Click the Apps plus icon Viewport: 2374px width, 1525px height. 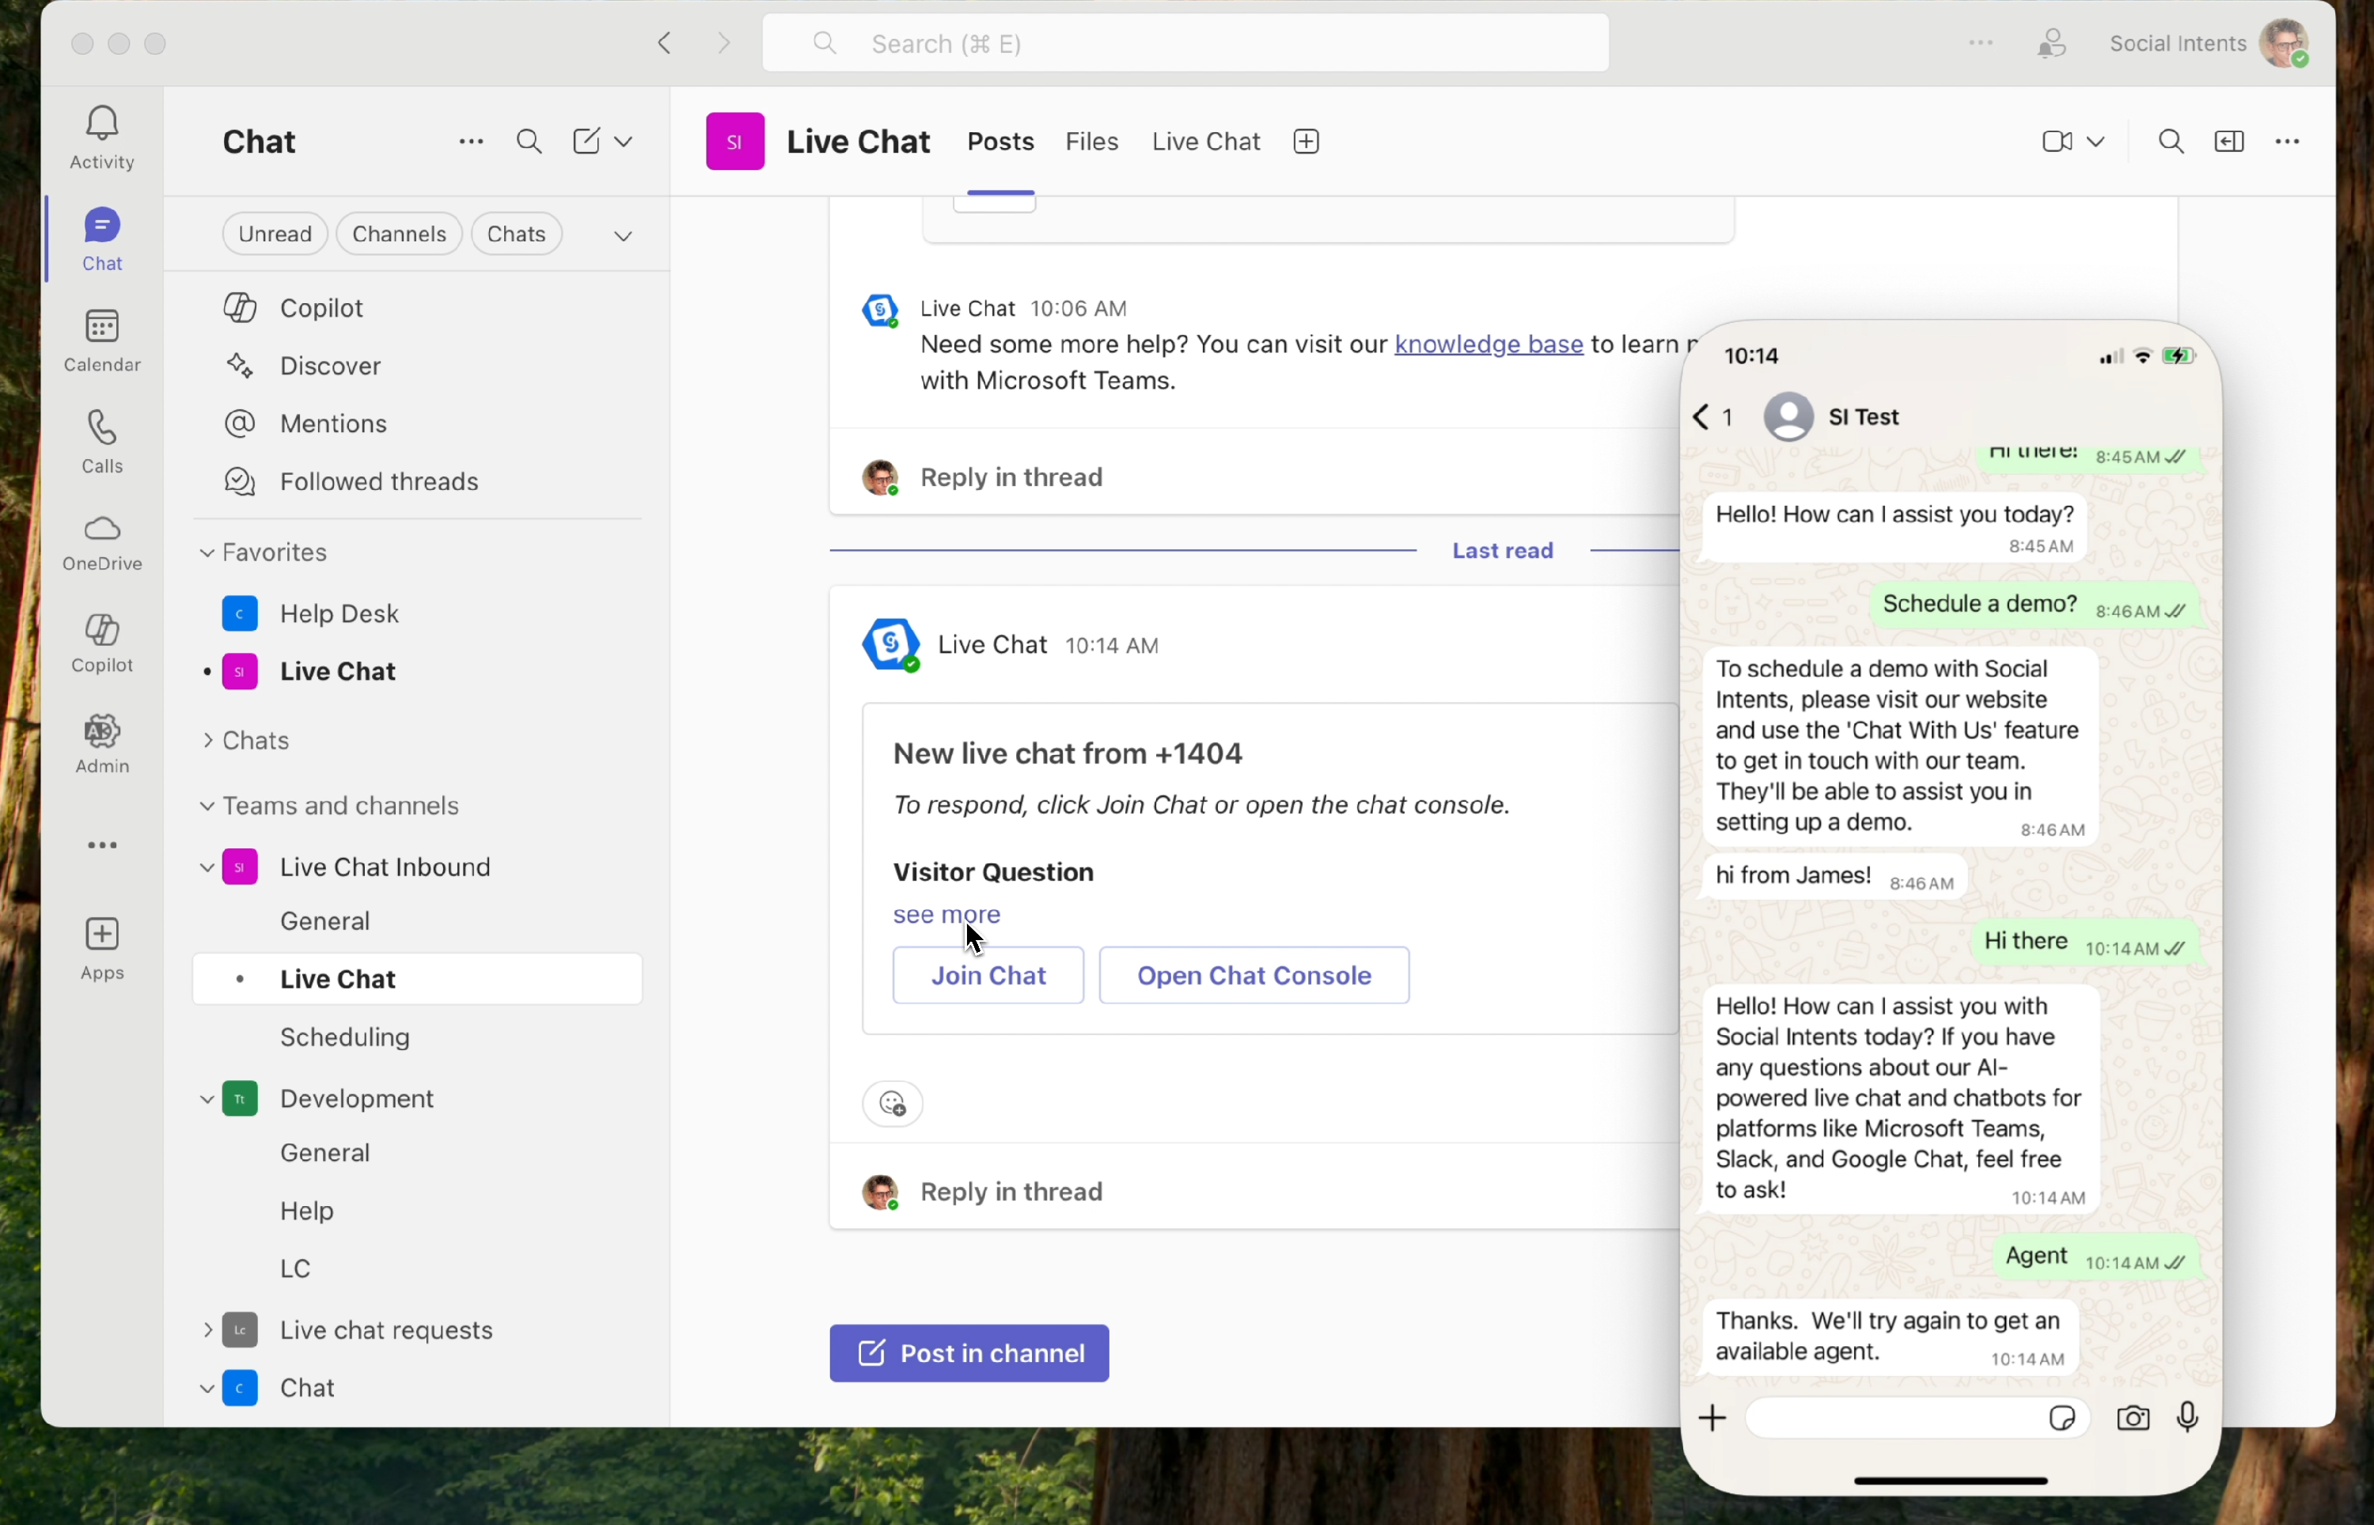[102, 934]
